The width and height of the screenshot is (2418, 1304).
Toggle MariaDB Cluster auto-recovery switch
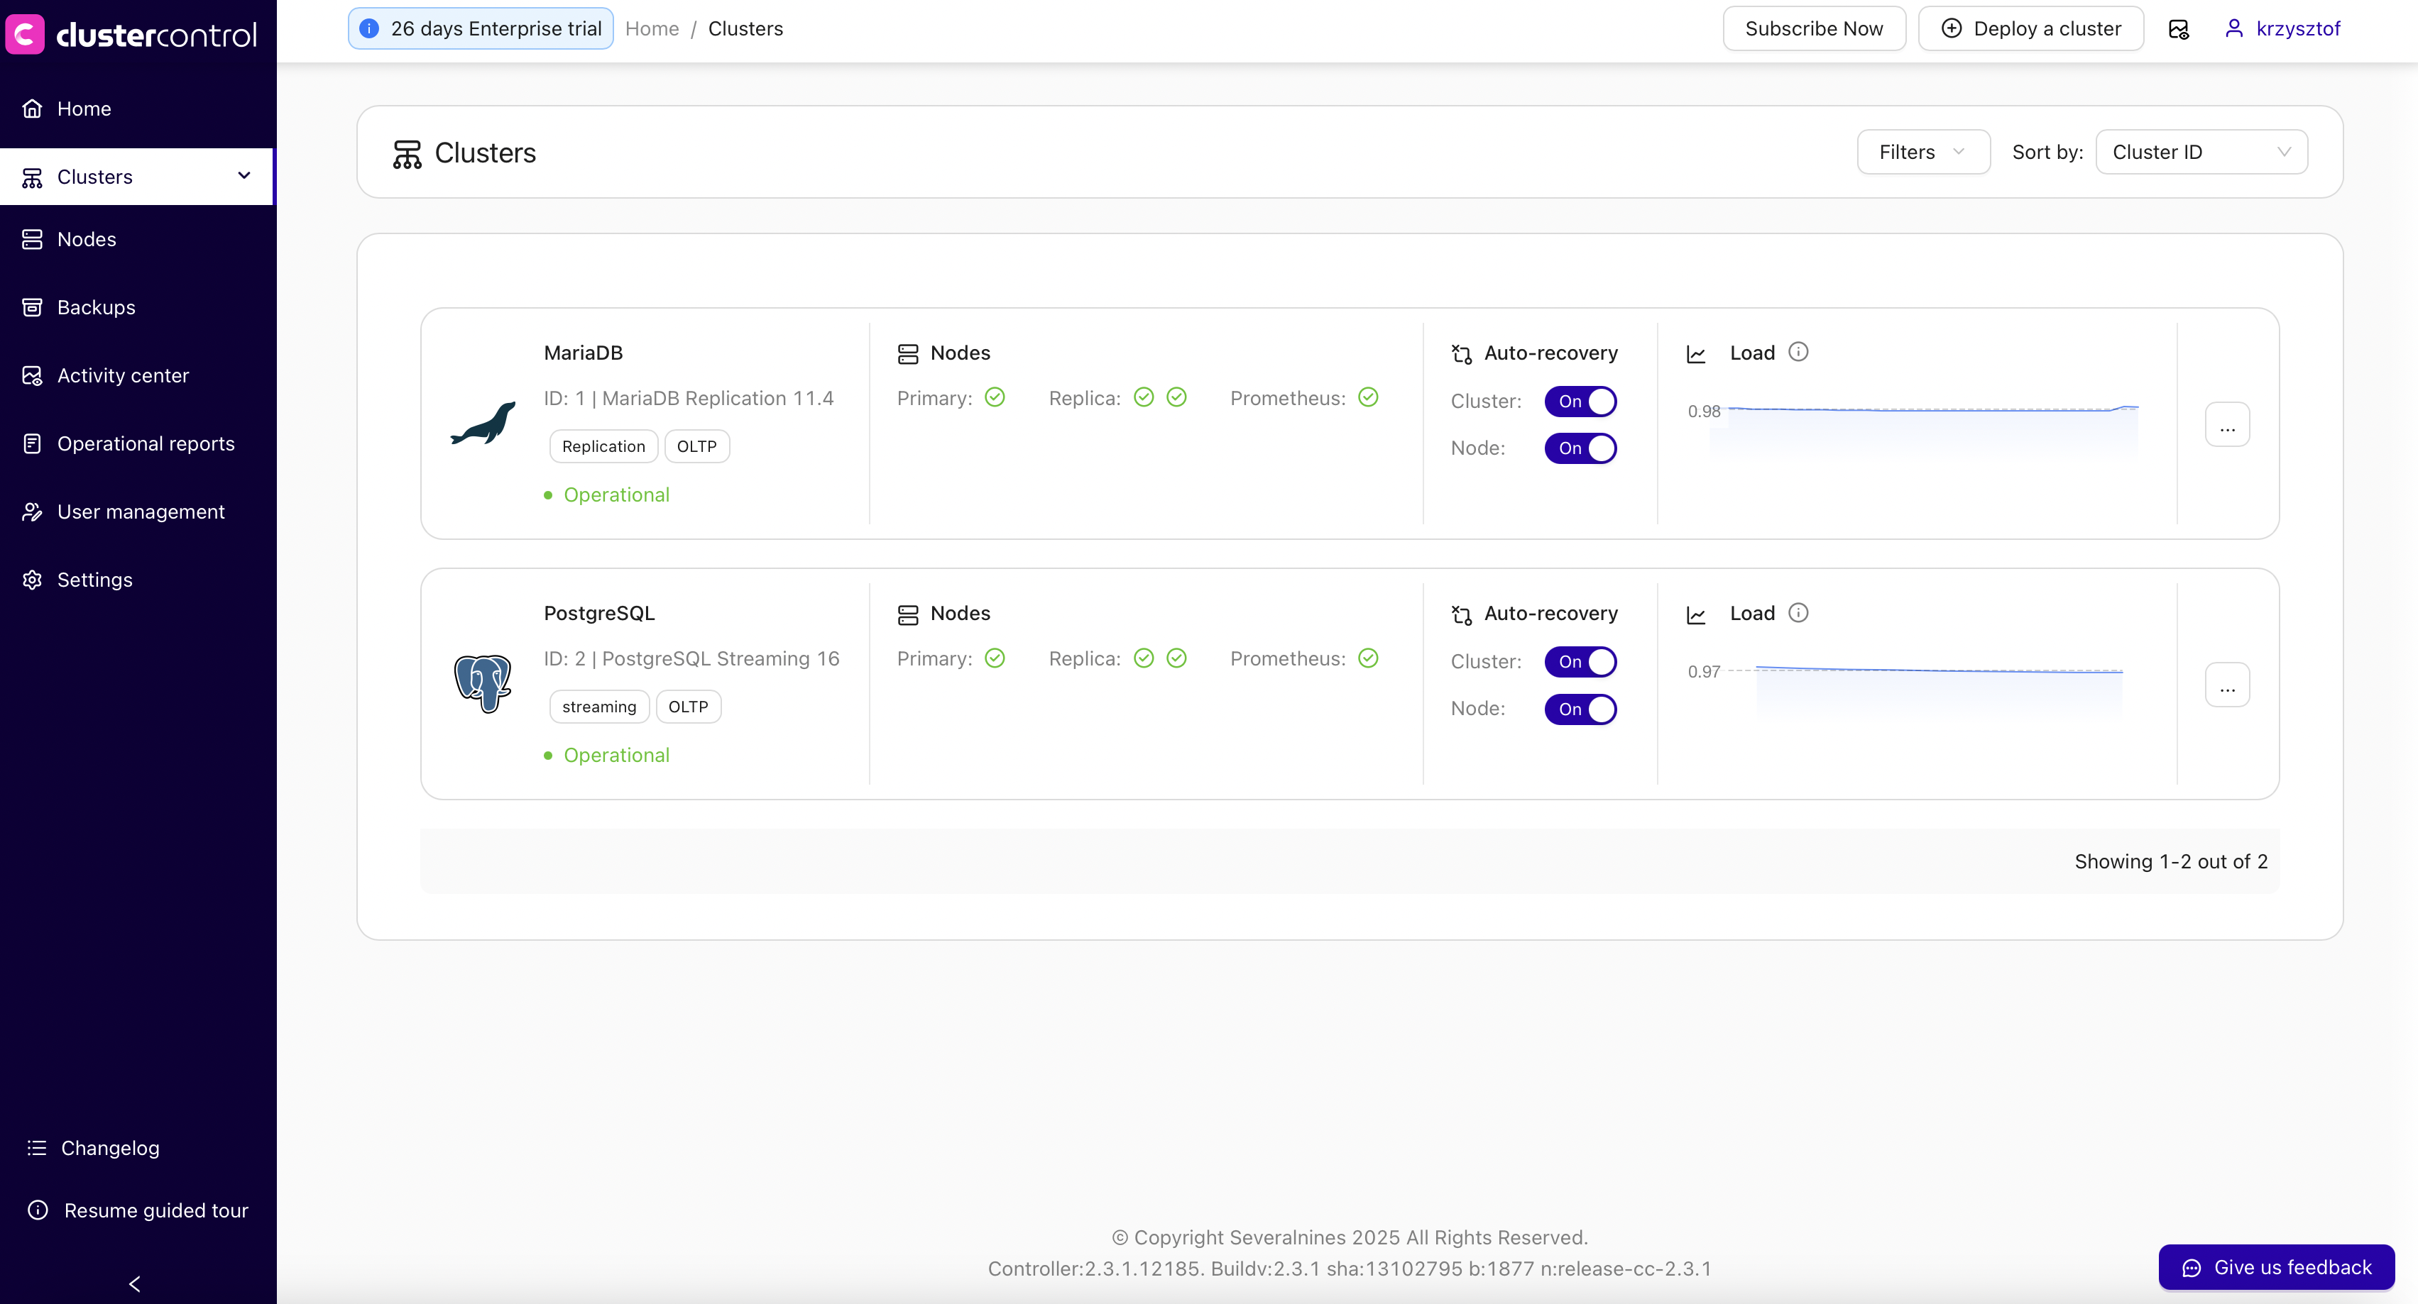[x=1581, y=402]
